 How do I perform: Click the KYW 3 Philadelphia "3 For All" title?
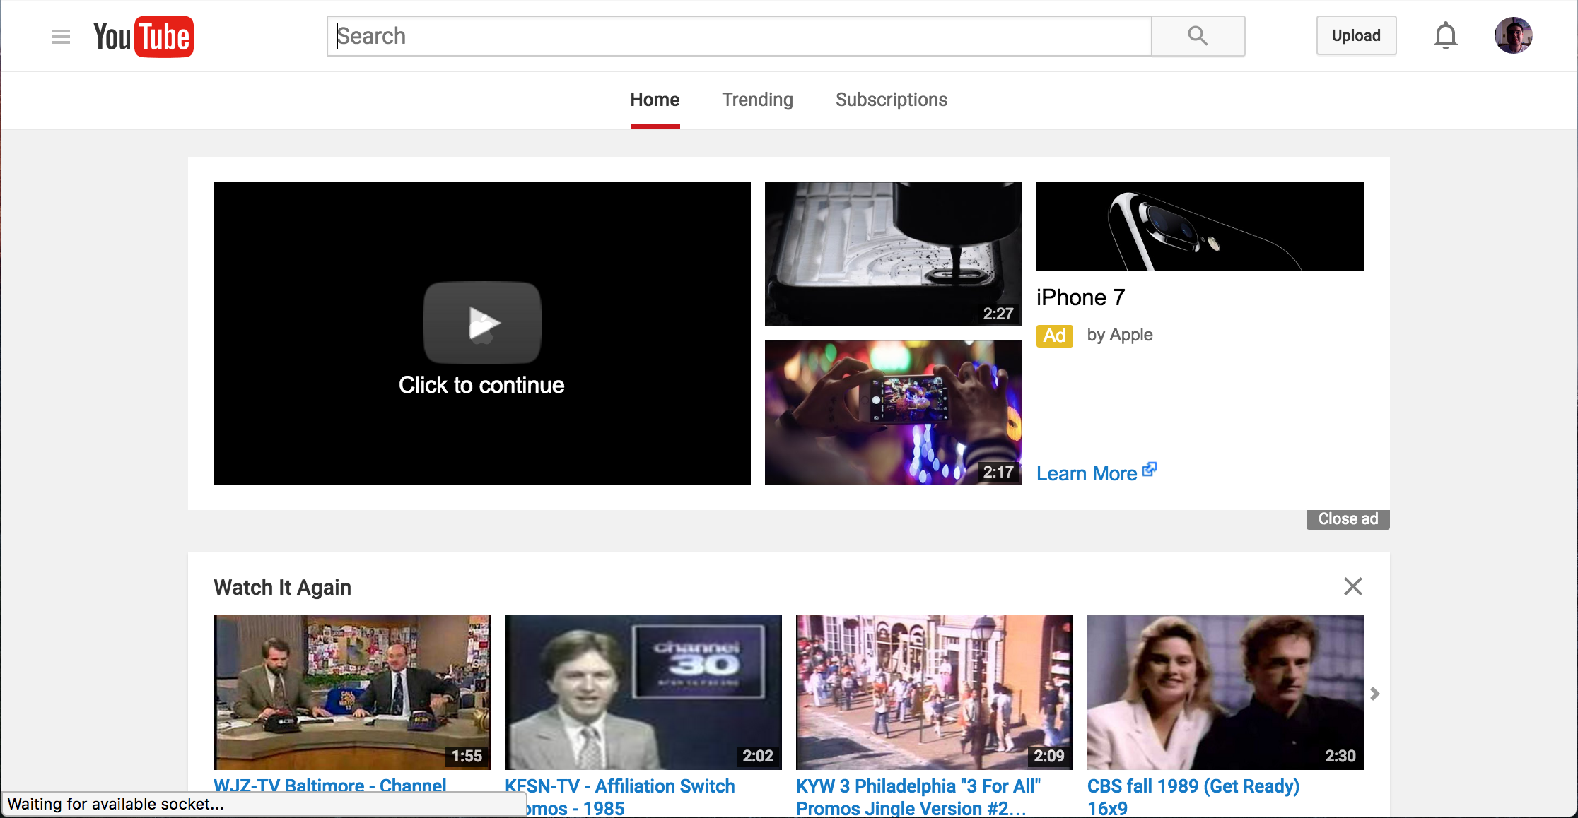pyautogui.click(x=918, y=797)
